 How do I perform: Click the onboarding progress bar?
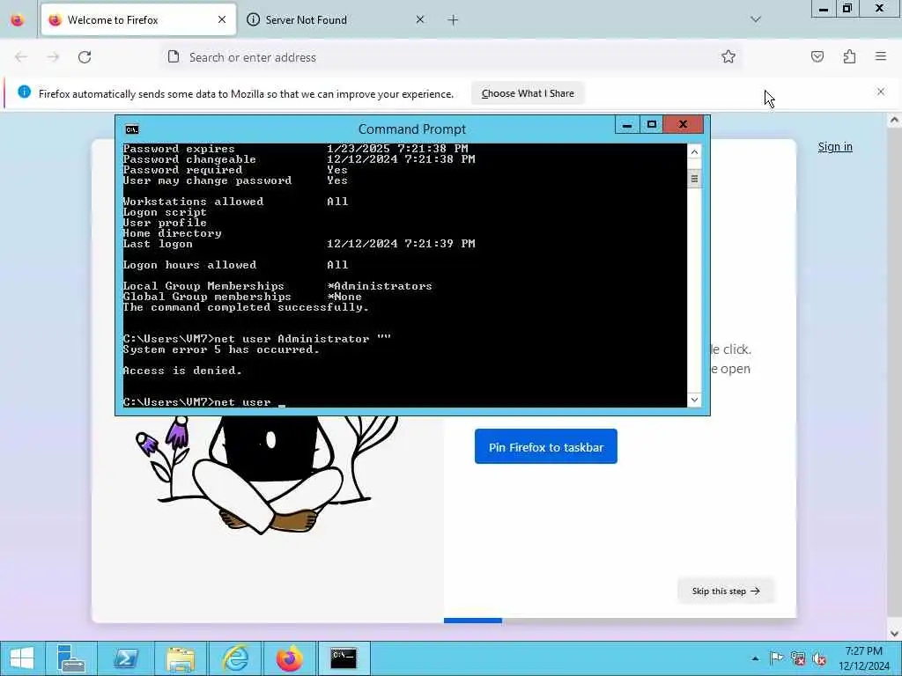coord(620,621)
